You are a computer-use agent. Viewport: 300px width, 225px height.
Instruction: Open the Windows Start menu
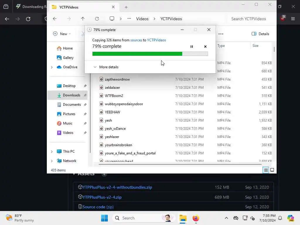104,218
